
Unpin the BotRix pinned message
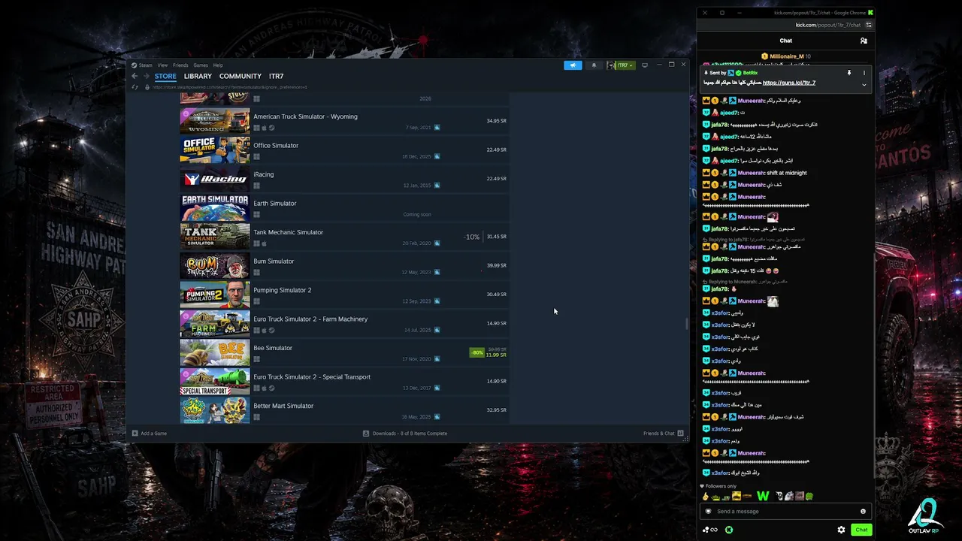[849, 73]
